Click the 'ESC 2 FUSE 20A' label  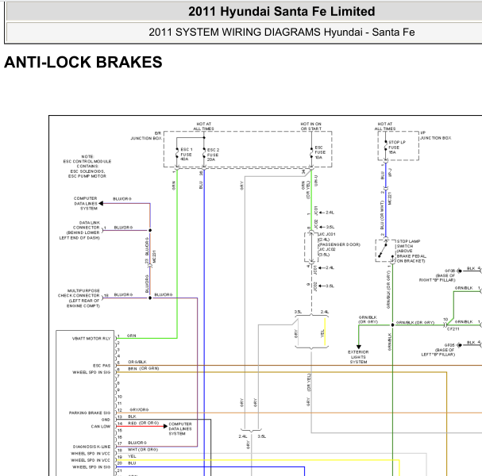213,155
